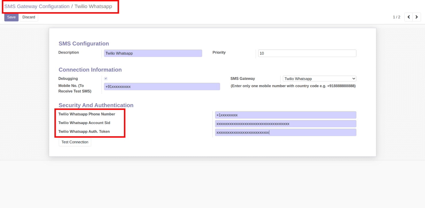
Task: Discard the form changes
Action: point(29,17)
